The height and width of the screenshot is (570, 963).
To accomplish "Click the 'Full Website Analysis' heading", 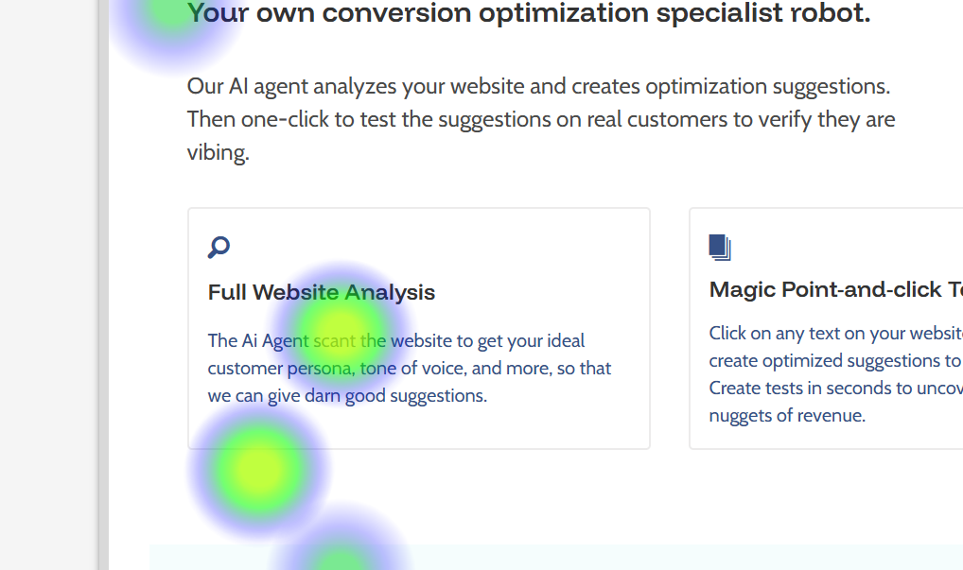I will pyautogui.click(x=322, y=292).
